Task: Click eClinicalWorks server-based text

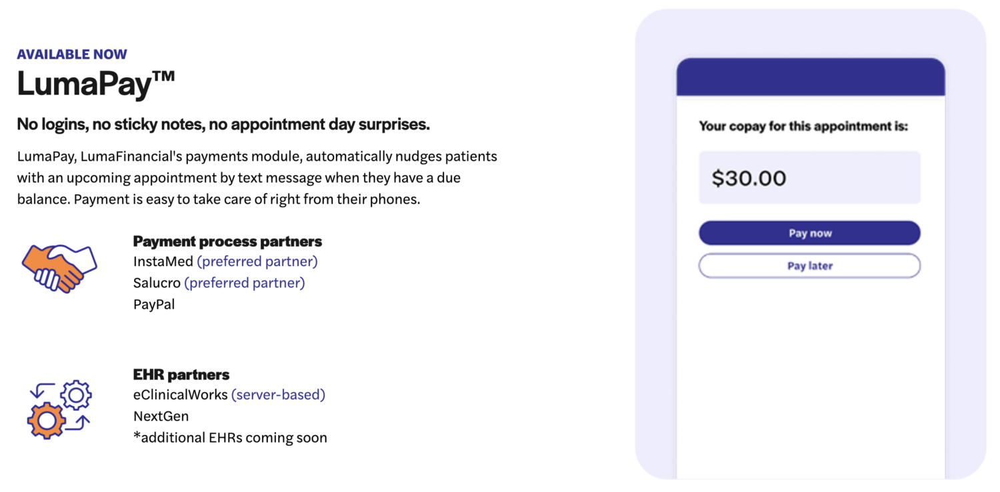Action: tap(229, 395)
